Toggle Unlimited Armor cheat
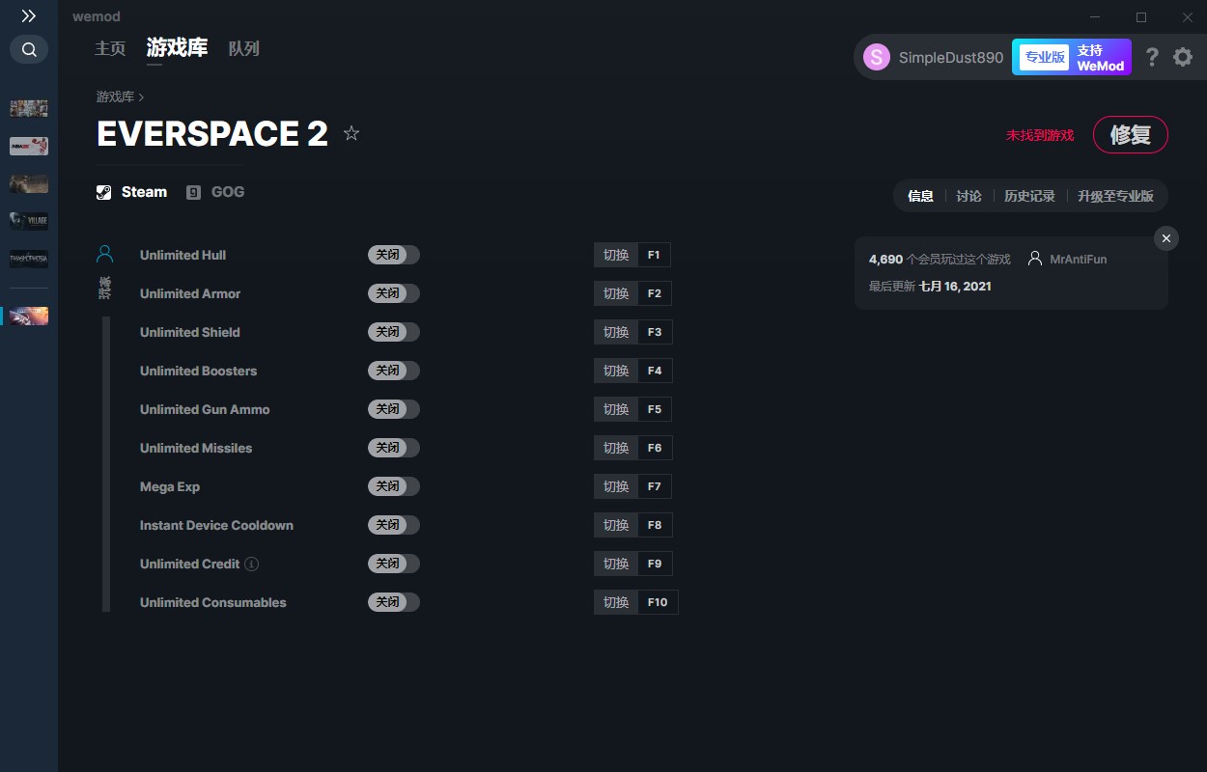The width and height of the screenshot is (1207, 772). click(x=394, y=293)
